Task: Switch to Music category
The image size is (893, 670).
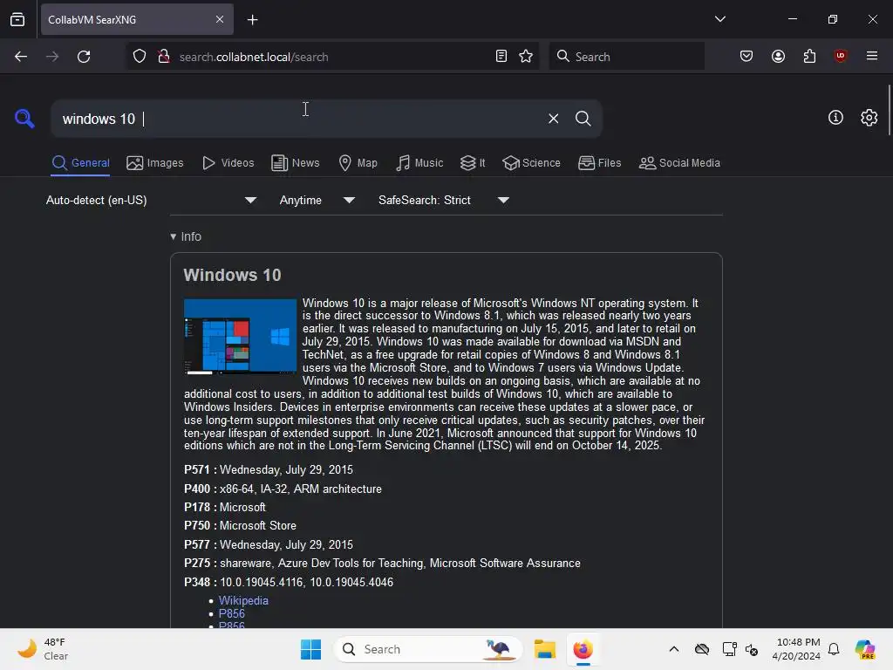Action: click(x=419, y=163)
